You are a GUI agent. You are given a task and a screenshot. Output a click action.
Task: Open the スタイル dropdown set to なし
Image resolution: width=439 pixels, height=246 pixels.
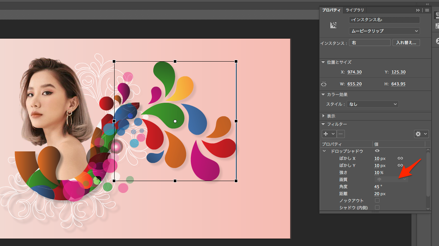373,104
